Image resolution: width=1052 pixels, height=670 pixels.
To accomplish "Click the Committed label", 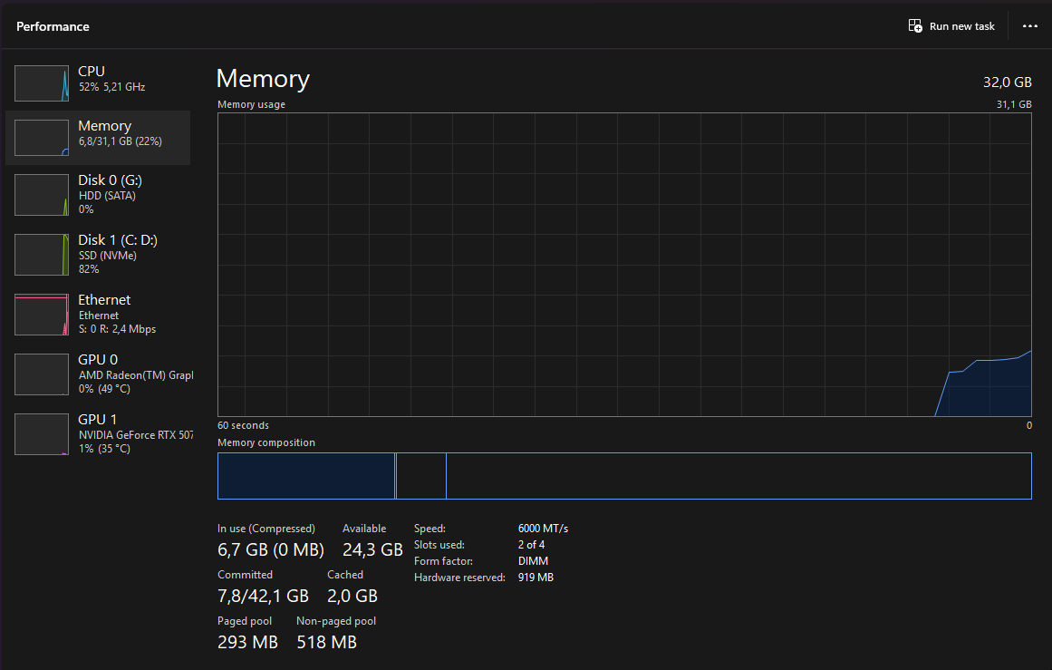I will point(245,575).
